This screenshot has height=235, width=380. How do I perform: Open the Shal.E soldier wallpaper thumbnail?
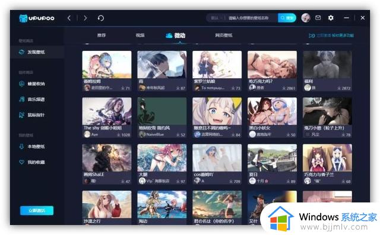(x=107, y=157)
